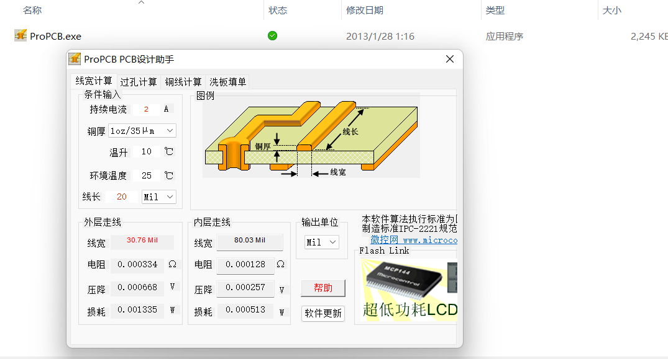Select the 线宽计算 tab
This screenshot has width=668, height=359.
pyautogui.click(x=94, y=81)
